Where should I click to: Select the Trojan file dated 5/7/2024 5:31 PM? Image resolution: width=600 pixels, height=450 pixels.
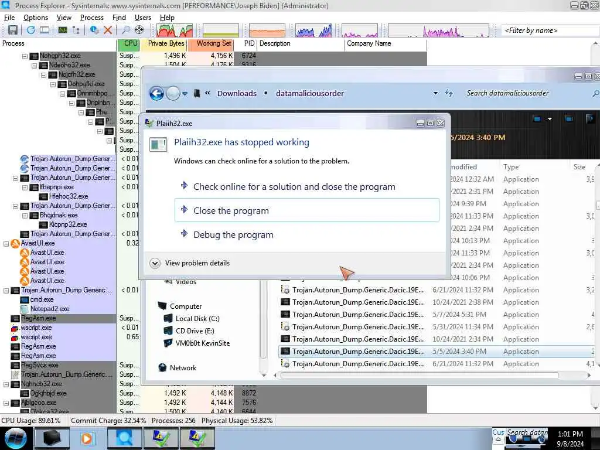(x=436, y=315)
